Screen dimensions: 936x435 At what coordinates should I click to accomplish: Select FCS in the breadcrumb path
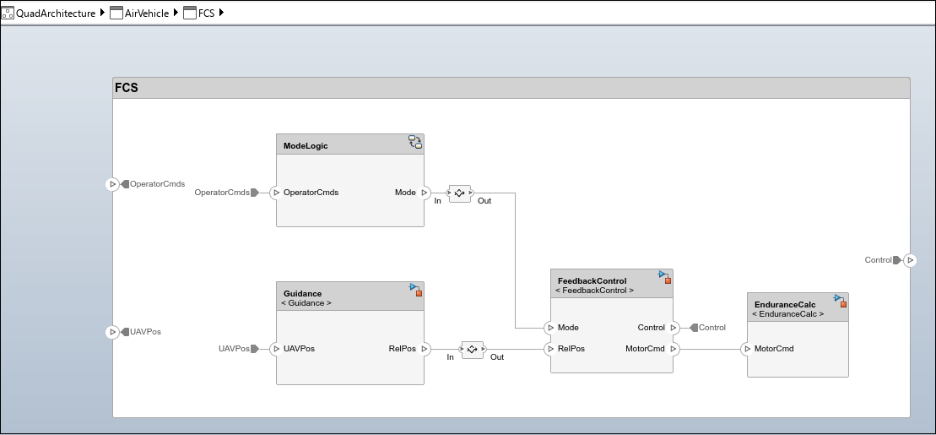(207, 14)
